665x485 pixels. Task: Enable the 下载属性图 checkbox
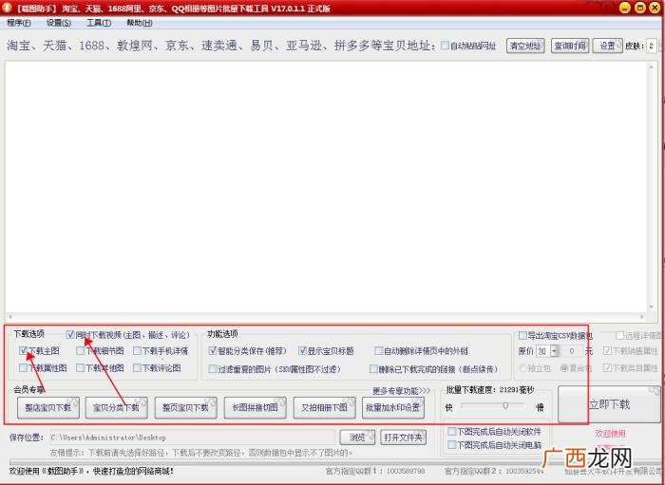tap(23, 367)
